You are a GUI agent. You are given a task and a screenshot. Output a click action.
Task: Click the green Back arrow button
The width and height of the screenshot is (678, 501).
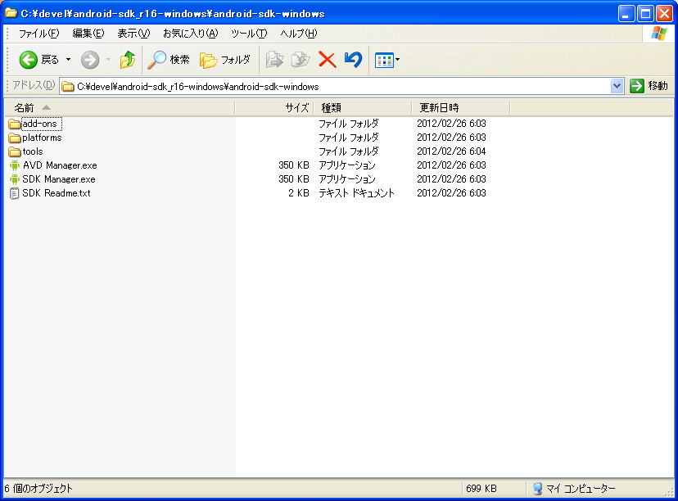[x=29, y=60]
